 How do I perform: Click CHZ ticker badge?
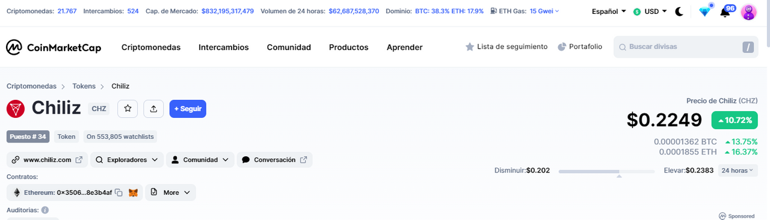(99, 109)
